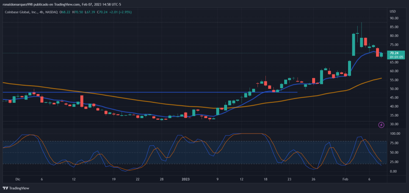Click the 19 date label on time axis
Screen dimensions: 409x193
pyautogui.click(x=114, y=179)
